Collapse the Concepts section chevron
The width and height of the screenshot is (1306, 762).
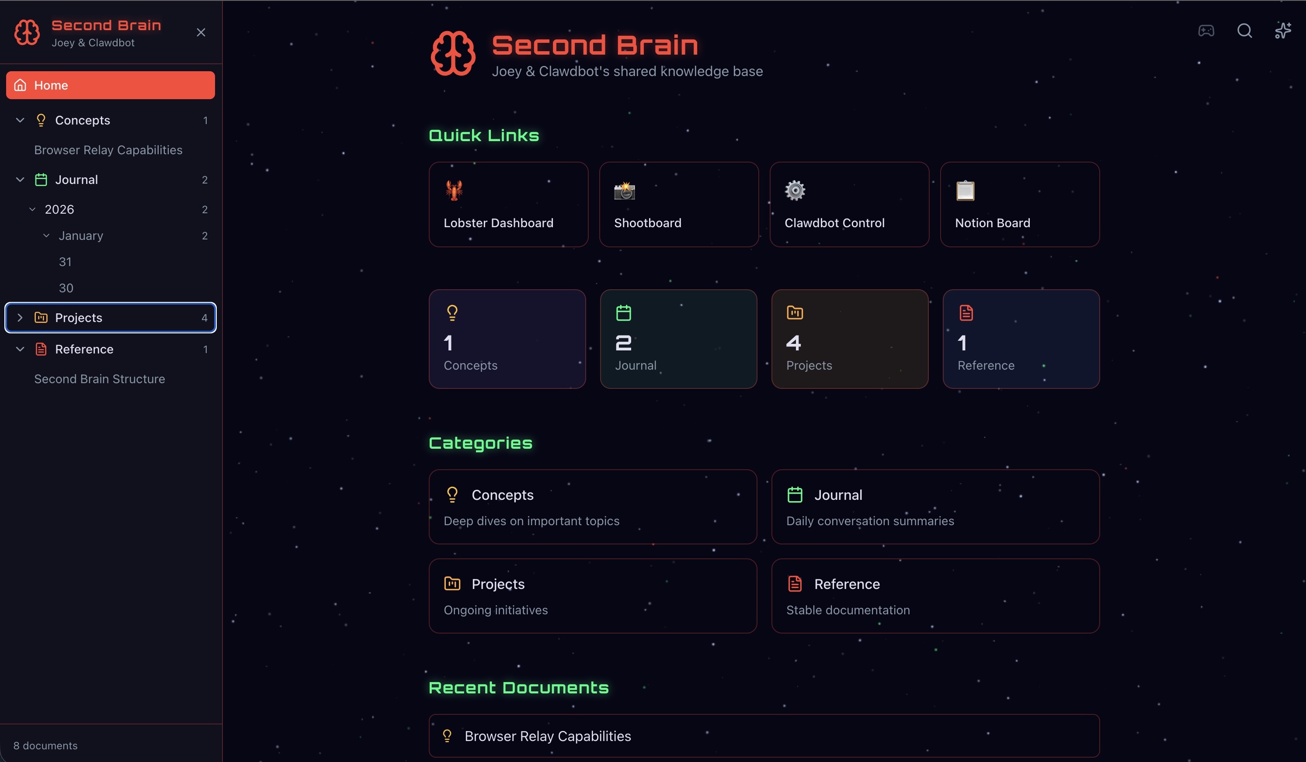tap(20, 120)
